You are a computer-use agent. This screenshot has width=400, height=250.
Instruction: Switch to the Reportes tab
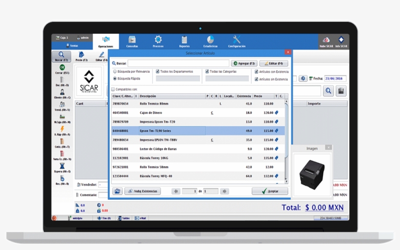(184, 42)
